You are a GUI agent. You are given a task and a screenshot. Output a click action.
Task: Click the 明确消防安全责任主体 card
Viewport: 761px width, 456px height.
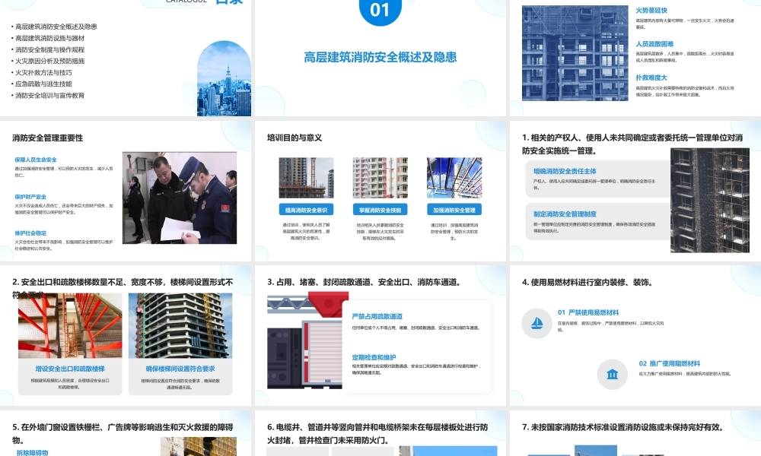tap(597, 179)
